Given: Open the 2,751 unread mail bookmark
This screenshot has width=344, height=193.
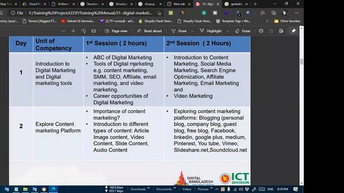Looking at the screenshot, I should click(117, 21).
